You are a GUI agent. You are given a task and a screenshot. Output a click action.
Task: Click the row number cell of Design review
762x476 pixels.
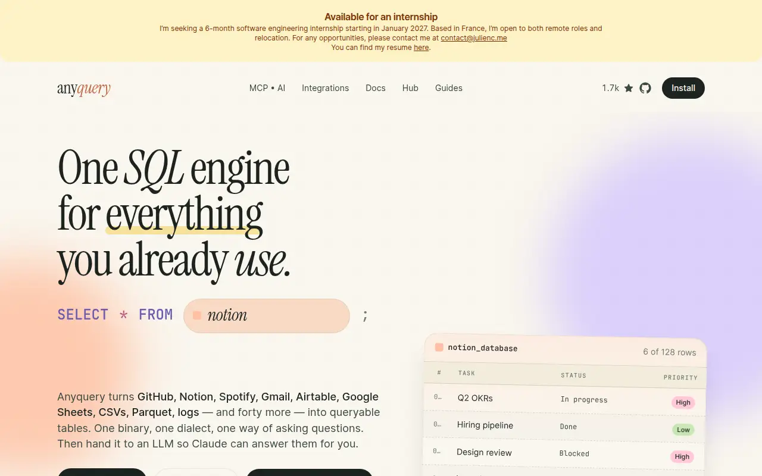(436, 452)
